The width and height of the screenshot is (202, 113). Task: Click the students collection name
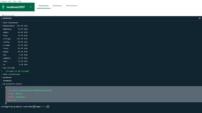point(7,81)
